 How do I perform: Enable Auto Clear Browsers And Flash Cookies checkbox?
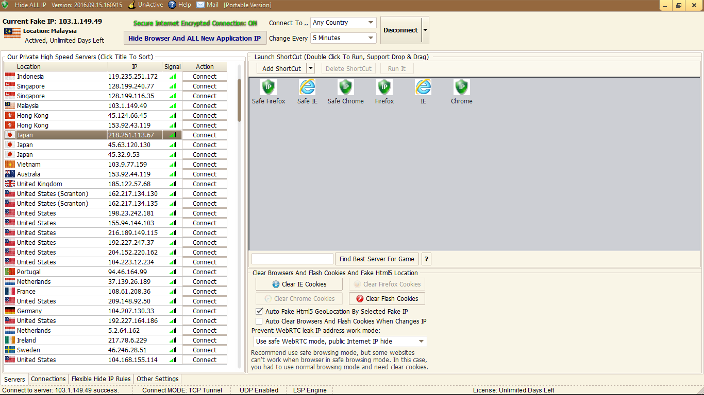(x=259, y=321)
